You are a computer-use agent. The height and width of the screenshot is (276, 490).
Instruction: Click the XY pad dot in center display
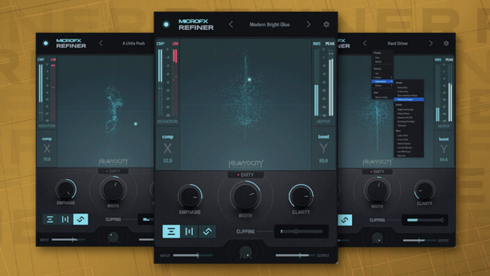click(249, 79)
